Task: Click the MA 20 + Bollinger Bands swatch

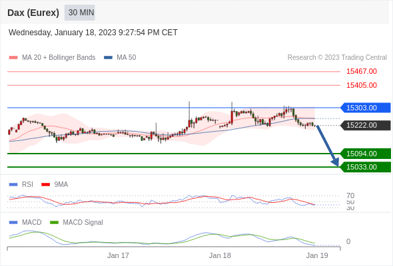Action: (x=13, y=58)
